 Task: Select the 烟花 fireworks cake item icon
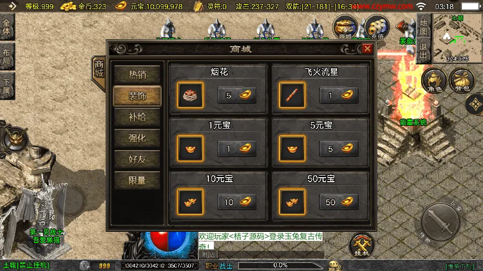[x=190, y=95]
